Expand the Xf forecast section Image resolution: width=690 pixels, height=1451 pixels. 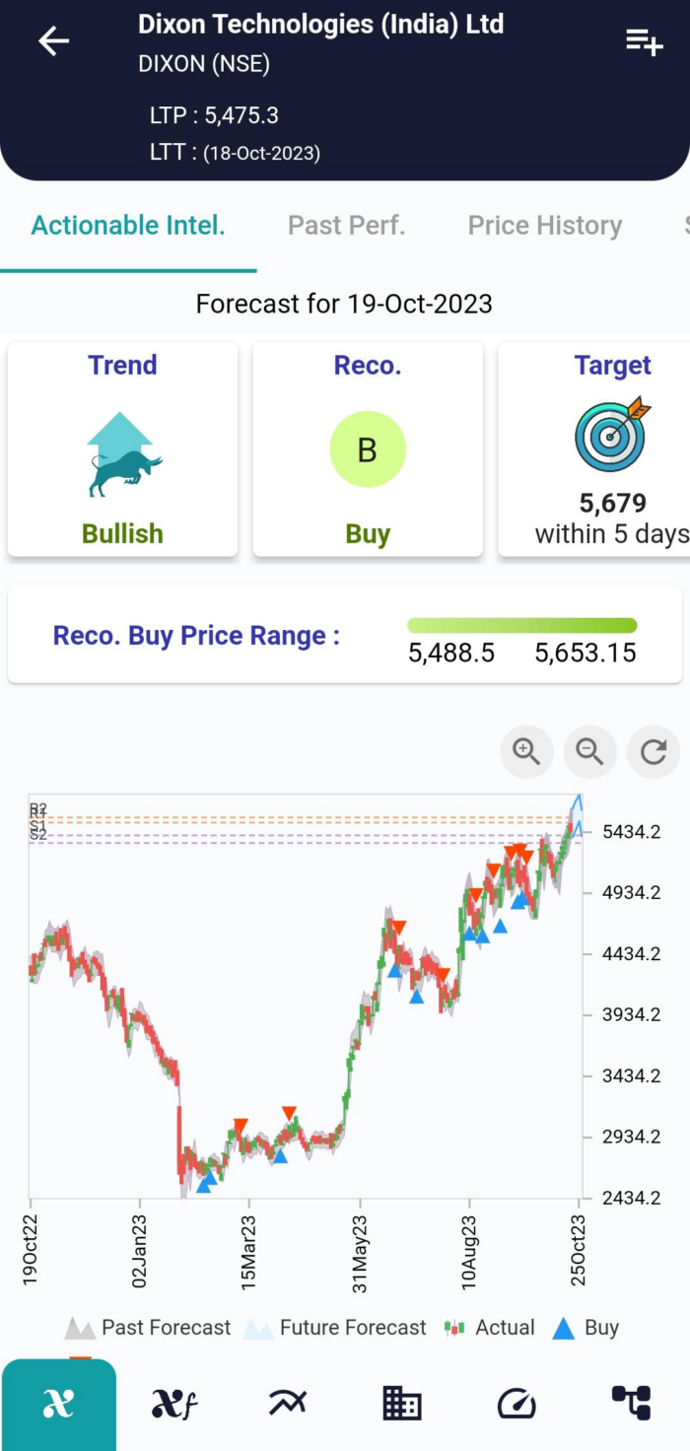click(172, 1403)
